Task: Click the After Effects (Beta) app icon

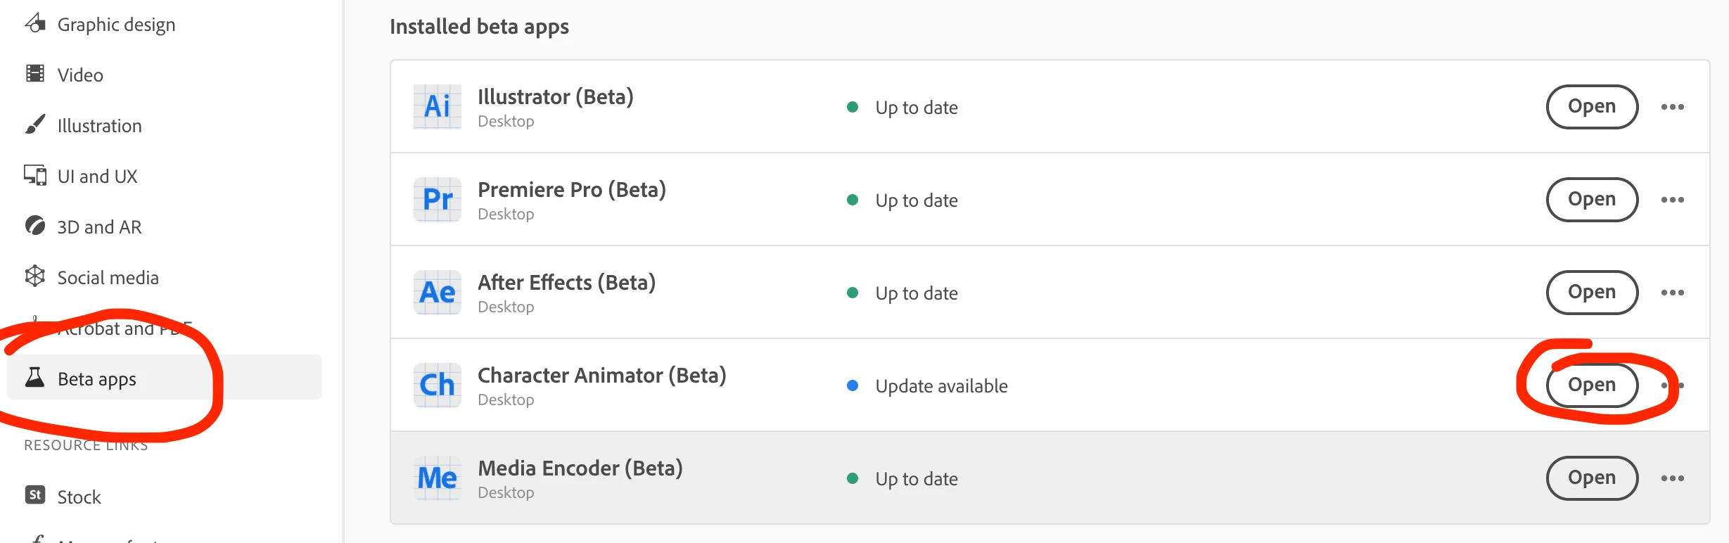Action: 437,293
